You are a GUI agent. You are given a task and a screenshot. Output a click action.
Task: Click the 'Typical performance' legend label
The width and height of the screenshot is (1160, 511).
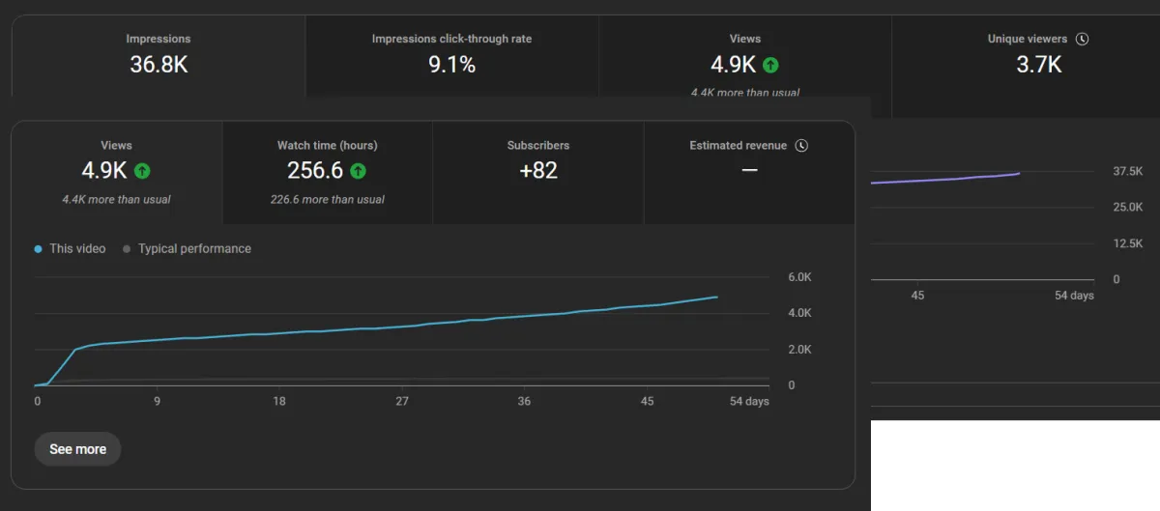(194, 249)
